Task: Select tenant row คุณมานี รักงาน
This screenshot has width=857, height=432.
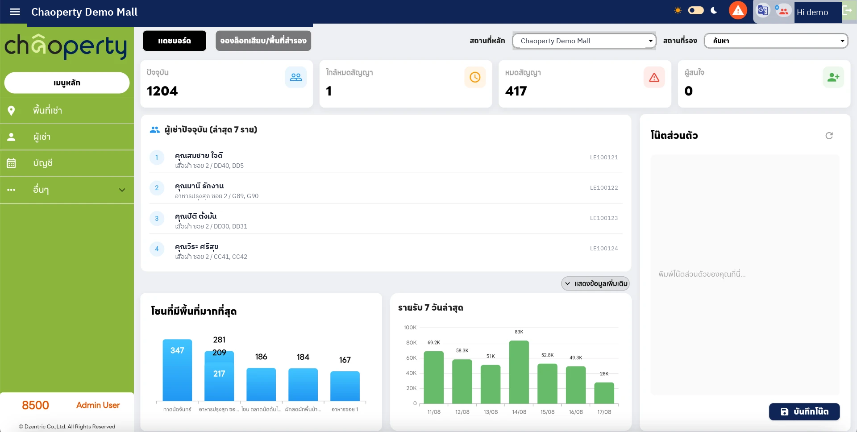Action: coord(386,189)
